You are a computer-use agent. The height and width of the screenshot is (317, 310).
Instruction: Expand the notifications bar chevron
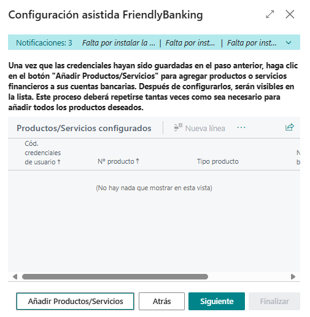(x=289, y=43)
